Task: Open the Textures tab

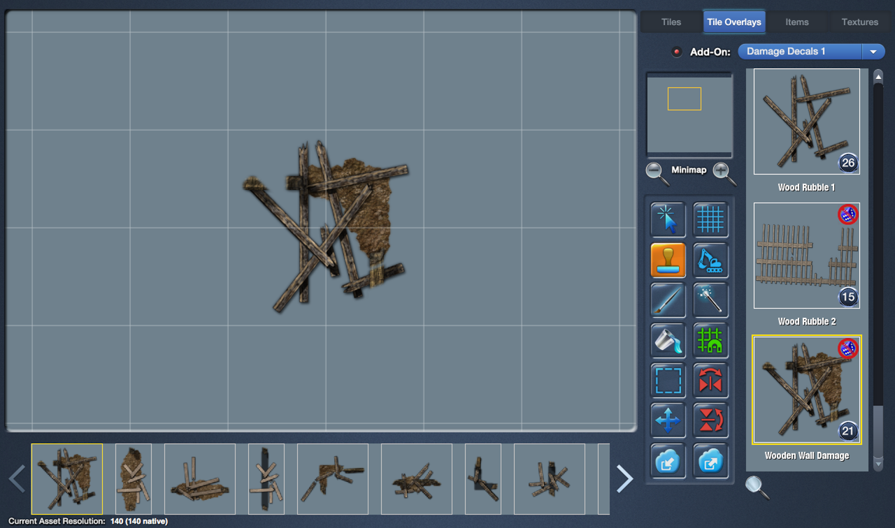Action: tap(859, 22)
